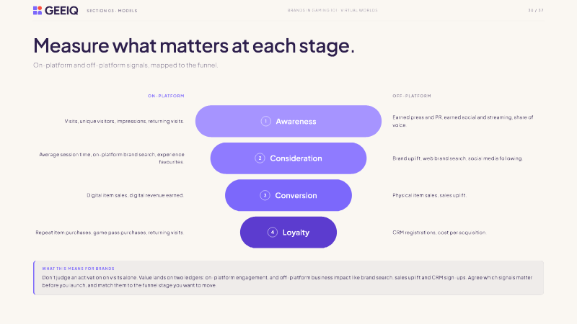Click the number 3 circle in Conversion
Viewport: 577px width, 324px height.
coord(265,195)
